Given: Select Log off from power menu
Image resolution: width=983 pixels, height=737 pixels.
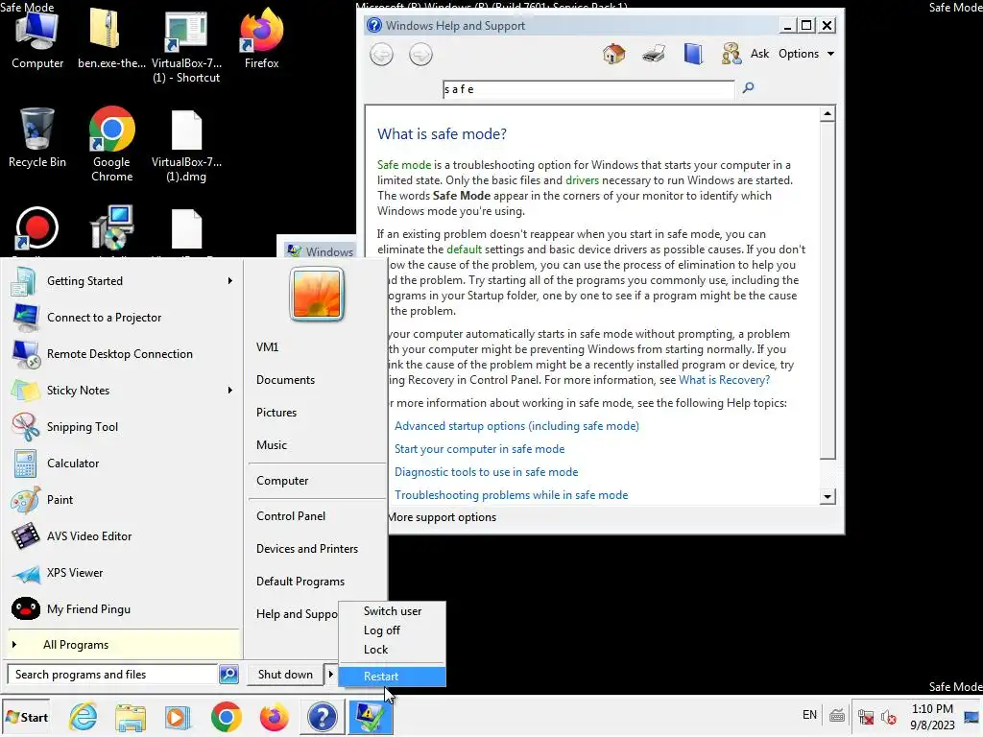Looking at the screenshot, I should point(392,630).
